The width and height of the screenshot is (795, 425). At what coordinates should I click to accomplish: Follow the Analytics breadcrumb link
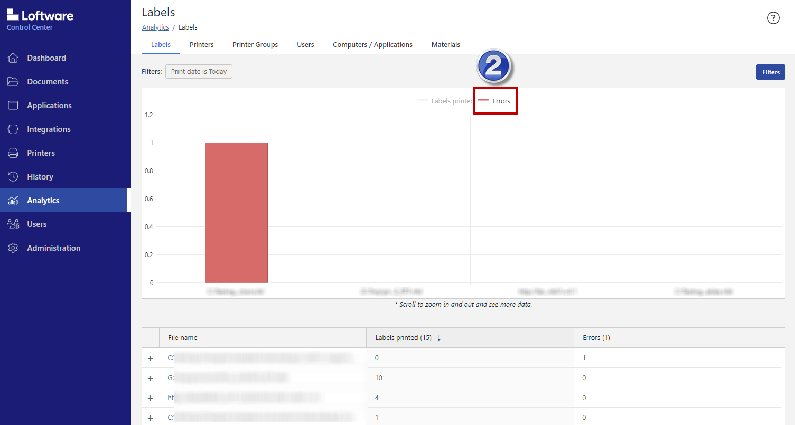[155, 27]
